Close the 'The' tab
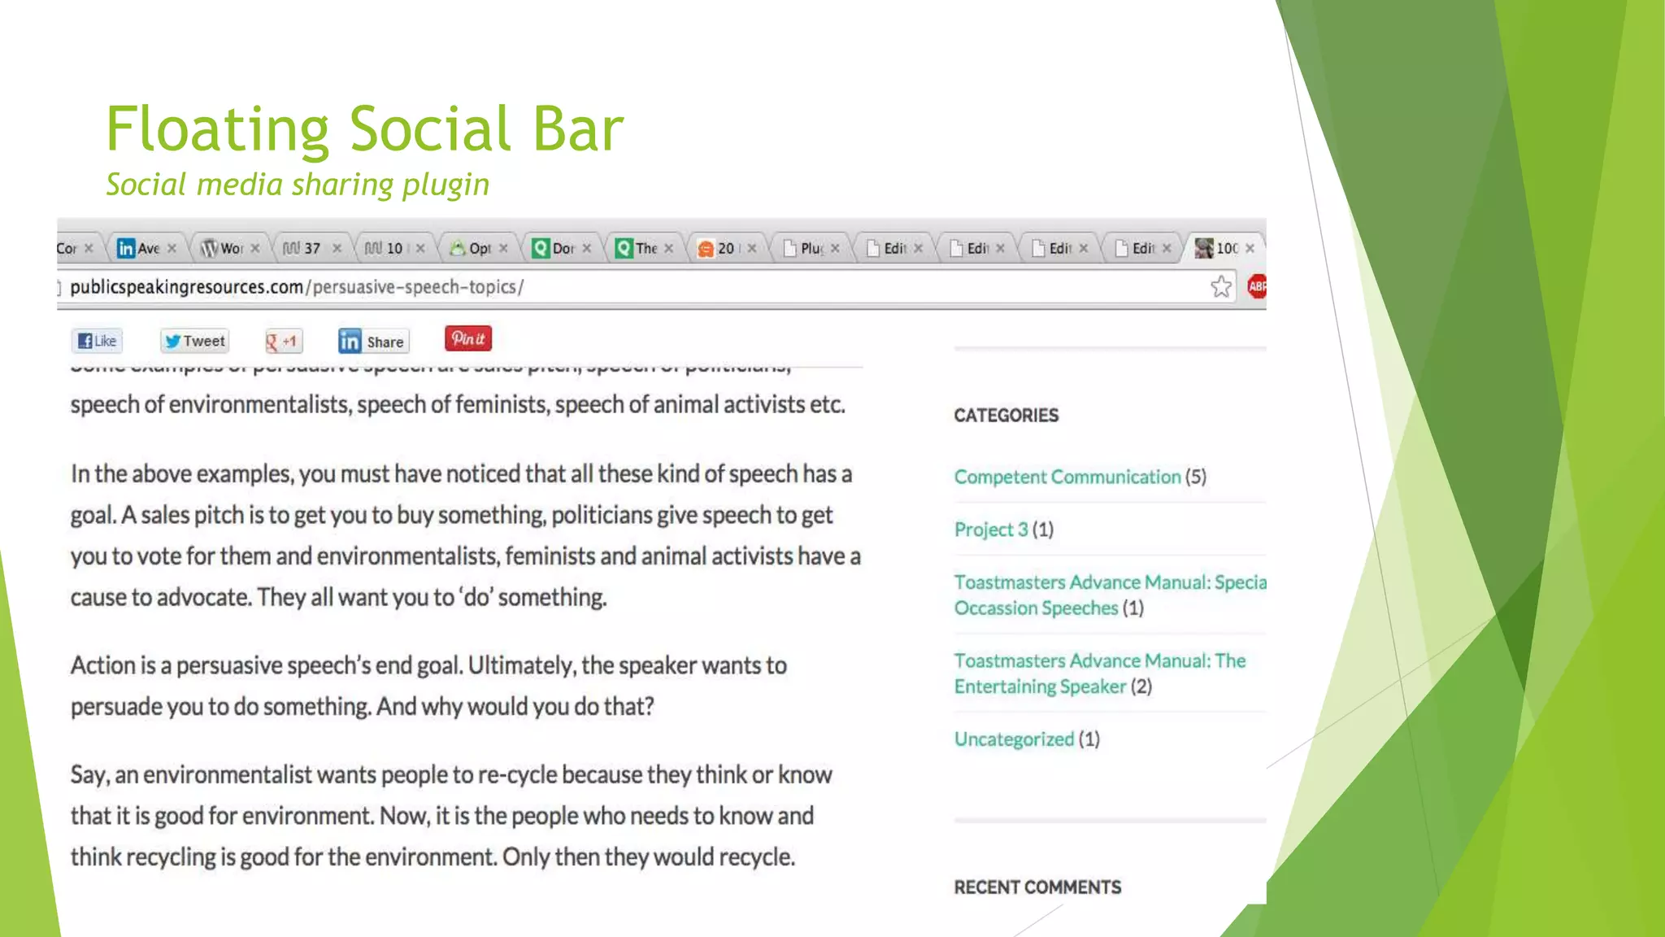The width and height of the screenshot is (1665, 937). pos(669,248)
